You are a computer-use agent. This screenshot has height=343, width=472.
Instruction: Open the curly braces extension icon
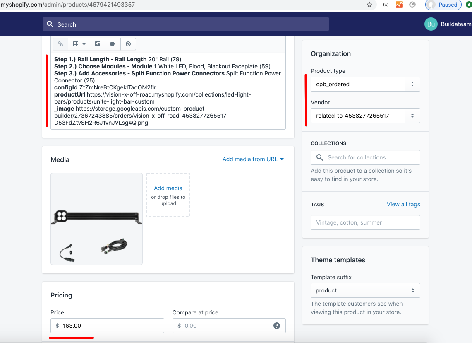point(386,5)
